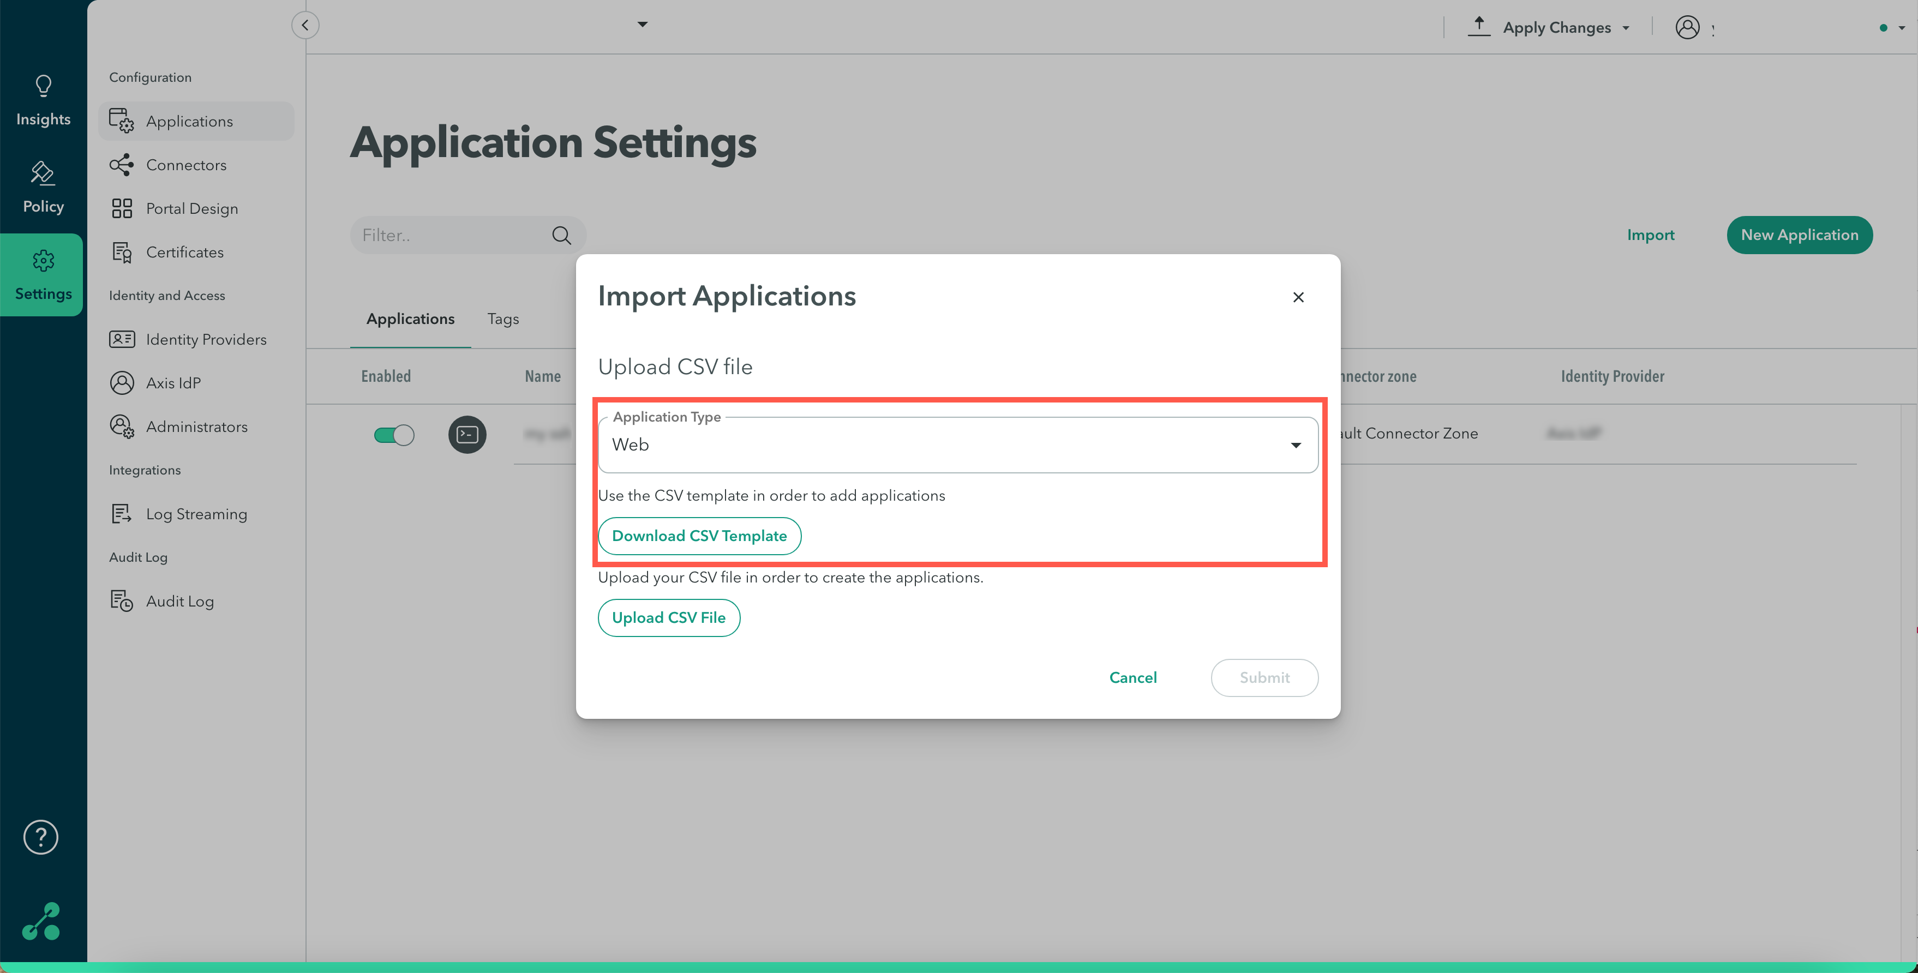Click the Axis IdP user icon
1918x973 pixels.
[121, 383]
